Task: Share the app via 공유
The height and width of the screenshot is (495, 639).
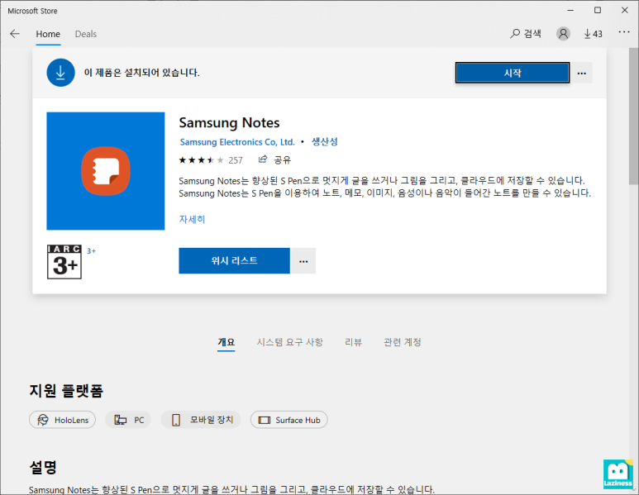Action: (x=274, y=159)
